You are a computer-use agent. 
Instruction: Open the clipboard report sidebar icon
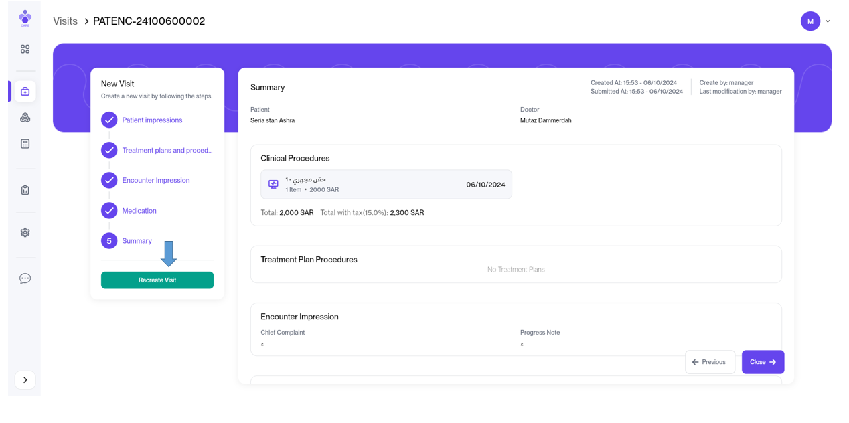click(25, 190)
